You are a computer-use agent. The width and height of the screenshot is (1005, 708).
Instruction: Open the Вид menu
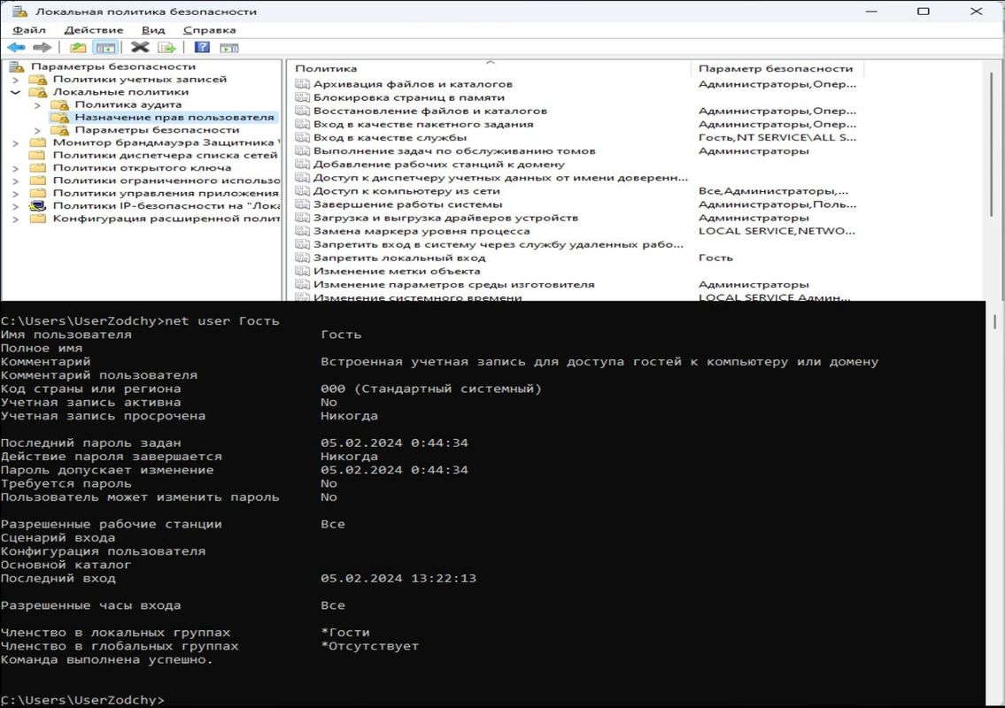coord(153,30)
